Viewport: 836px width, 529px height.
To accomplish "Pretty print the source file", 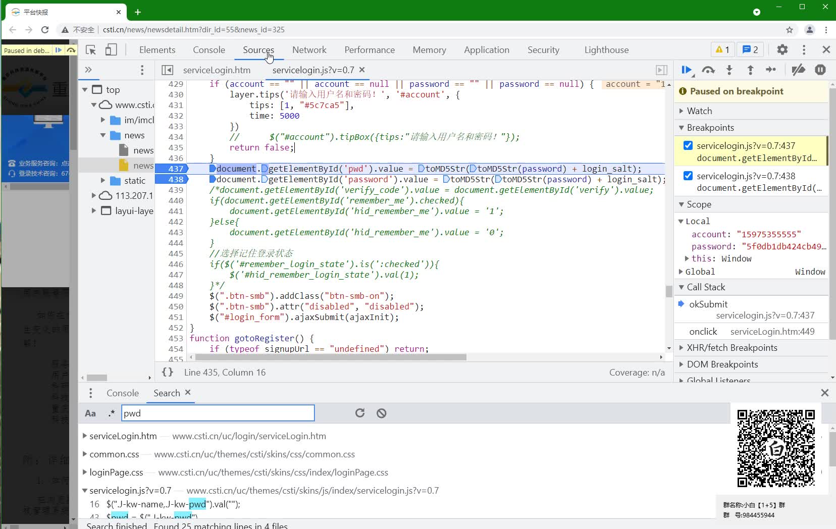I will click(x=168, y=372).
